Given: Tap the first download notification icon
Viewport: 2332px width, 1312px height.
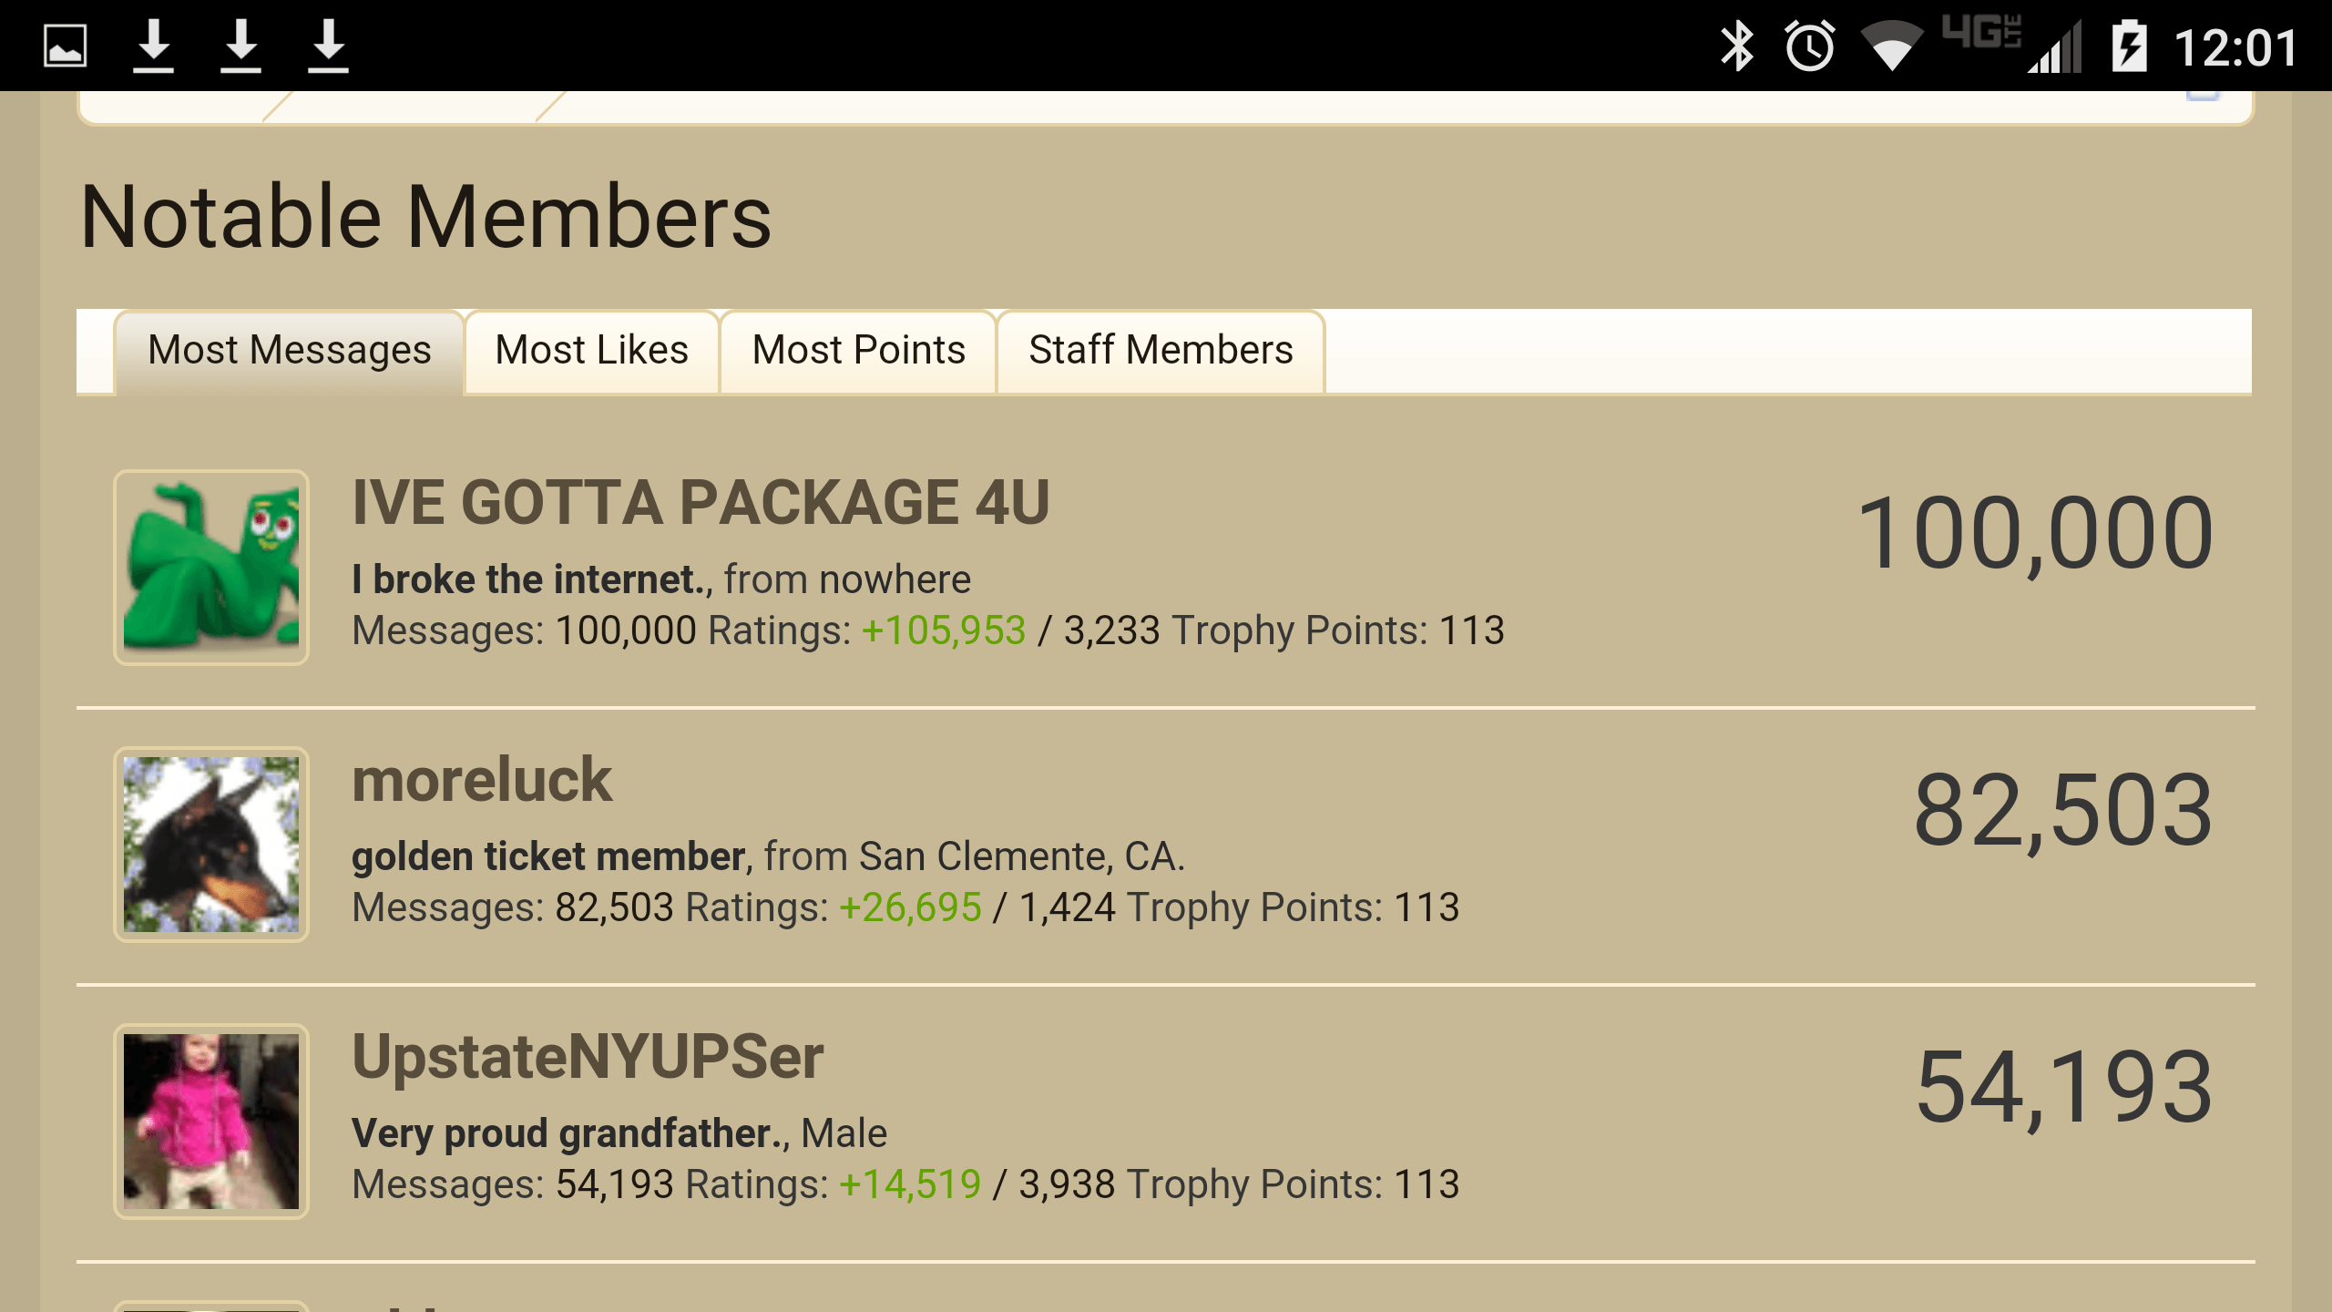Looking at the screenshot, I should 153,46.
